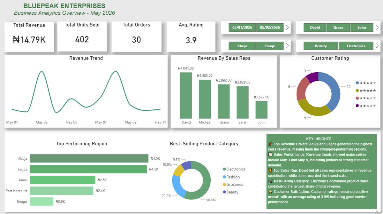This screenshot has width=383, height=214.
Task: Click the ₦1,527.00 data label
Action: coord(261,97)
